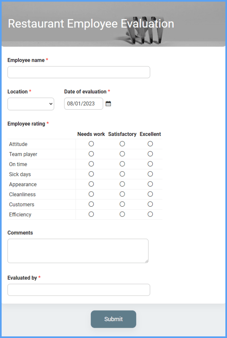
Task: Grab the Comments box resize handle
Action: (x=146, y=261)
